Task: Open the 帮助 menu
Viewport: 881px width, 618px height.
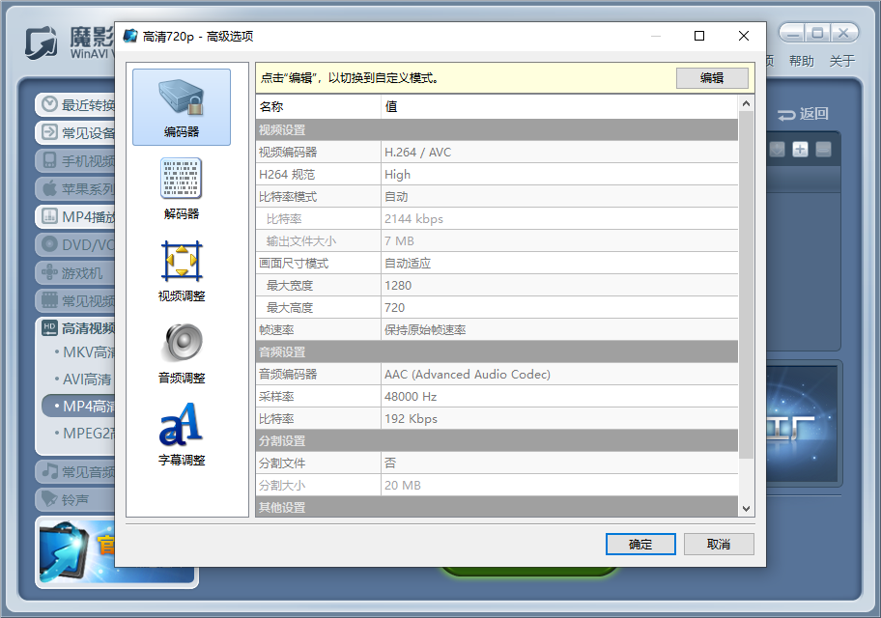Action: point(801,59)
